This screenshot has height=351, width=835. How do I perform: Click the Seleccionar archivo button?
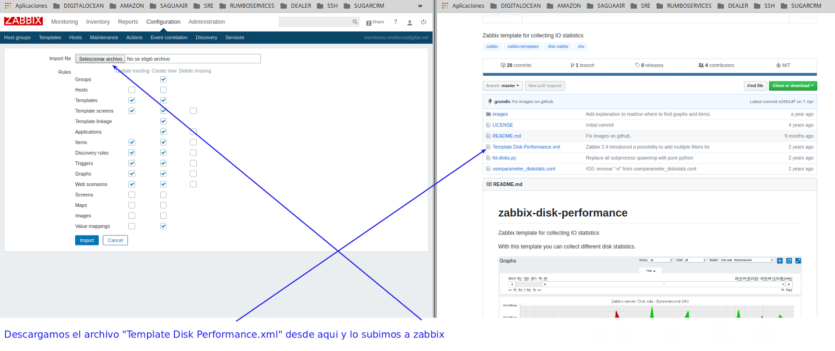point(100,59)
